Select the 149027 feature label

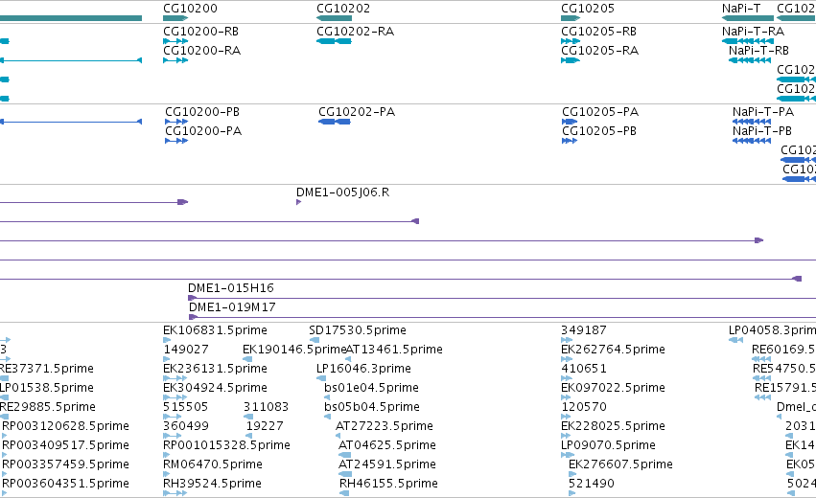coord(186,350)
